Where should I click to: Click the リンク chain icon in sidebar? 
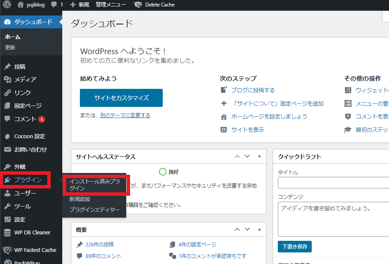click(x=7, y=93)
